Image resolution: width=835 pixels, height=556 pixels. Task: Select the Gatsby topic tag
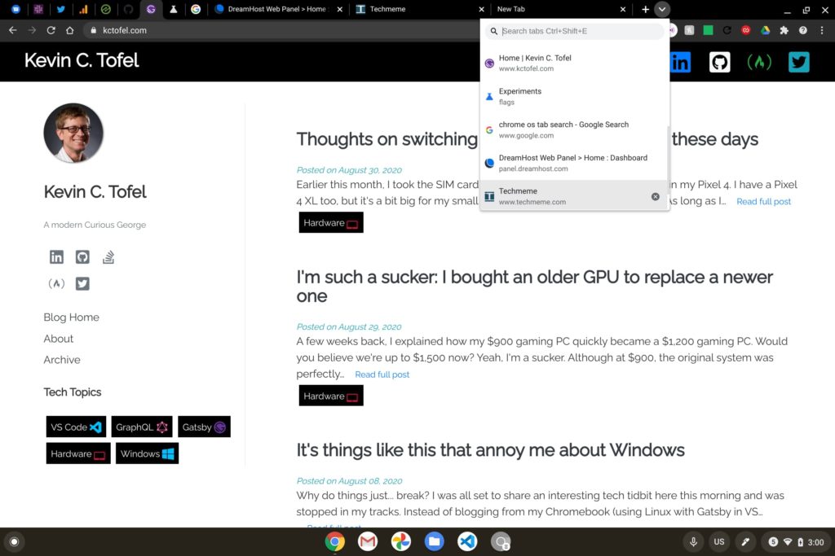(204, 427)
